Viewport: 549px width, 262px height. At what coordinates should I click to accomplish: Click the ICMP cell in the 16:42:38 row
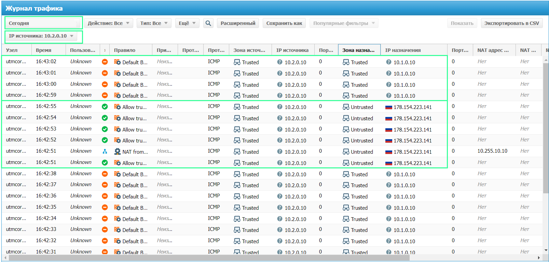(214, 174)
